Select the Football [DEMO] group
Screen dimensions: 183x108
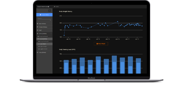point(43,39)
